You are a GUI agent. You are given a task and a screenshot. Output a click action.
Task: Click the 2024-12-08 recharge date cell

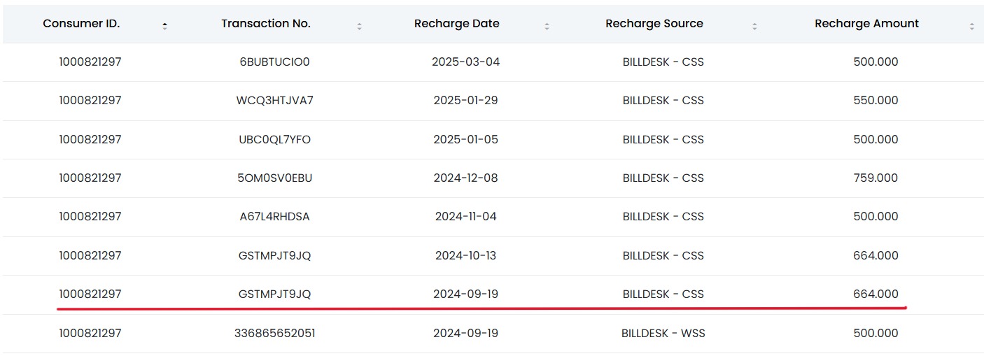[x=465, y=178]
